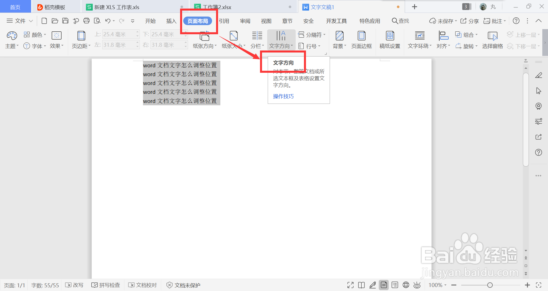Switch to outline view icon

395,285
